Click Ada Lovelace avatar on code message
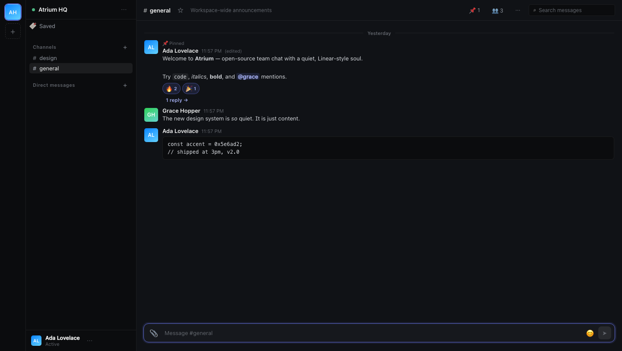 point(151,135)
